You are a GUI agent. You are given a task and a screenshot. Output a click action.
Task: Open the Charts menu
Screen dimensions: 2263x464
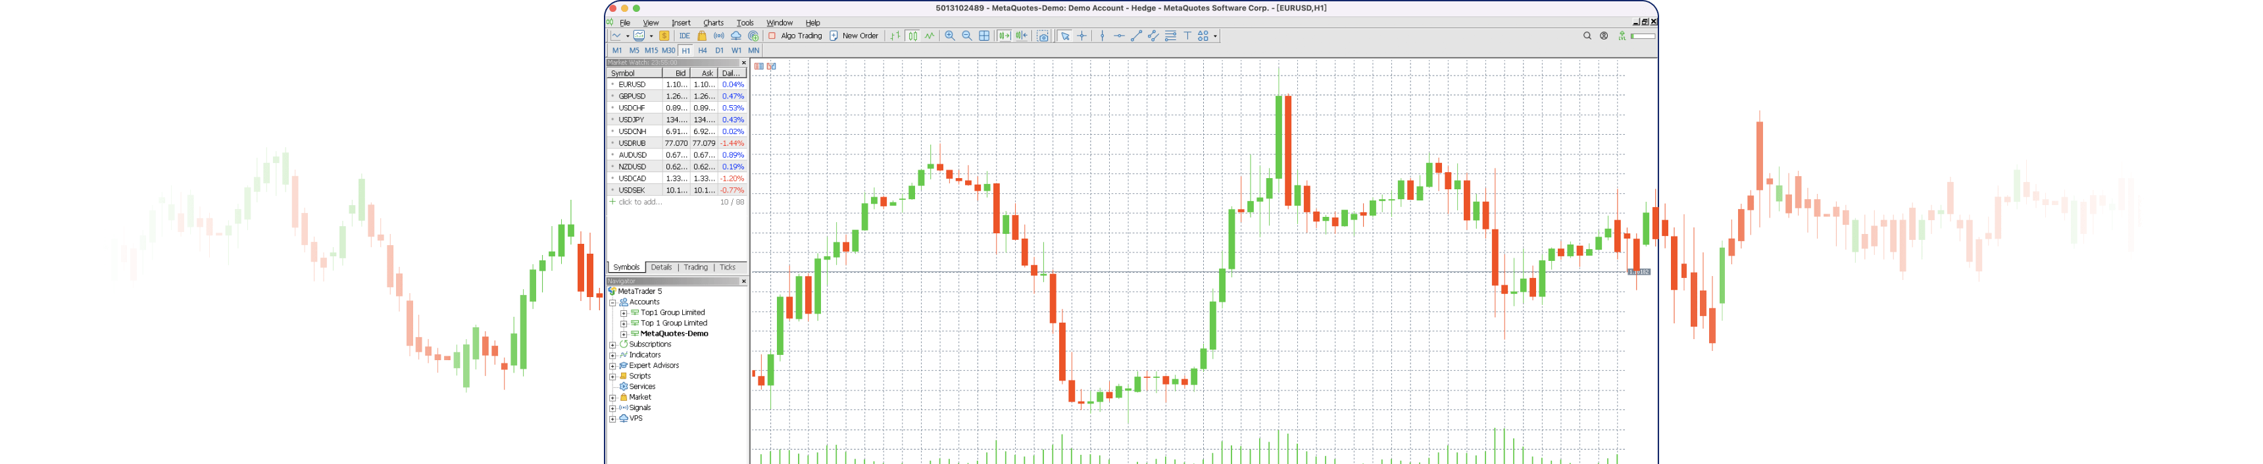click(x=712, y=23)
